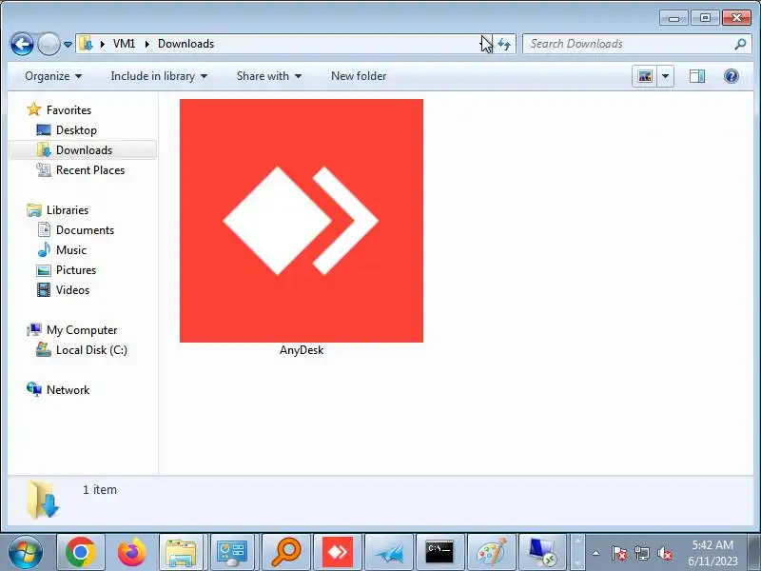Image resolution: width=761 pixels, height=571 pixels.
Task: Change your view with the view icon
Action: 645,76
